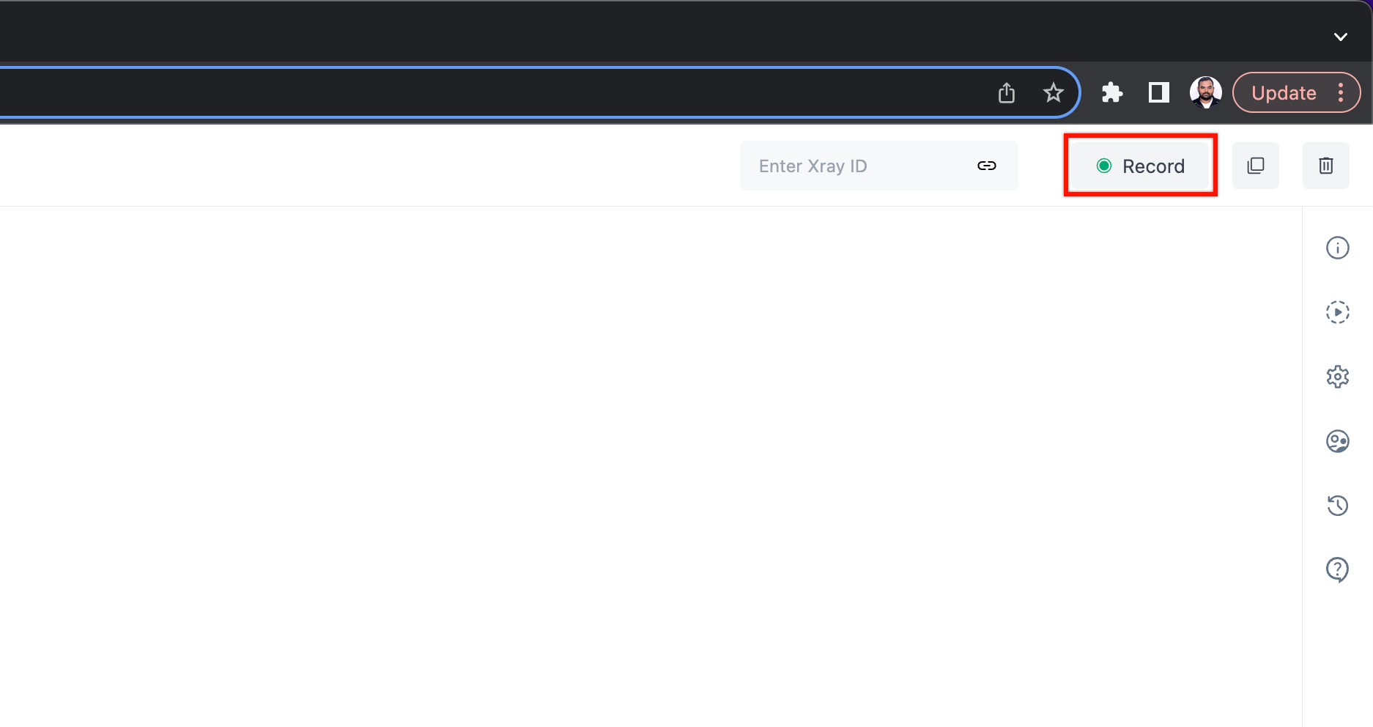Click the user profile avatar

[x=1206, y=92]
